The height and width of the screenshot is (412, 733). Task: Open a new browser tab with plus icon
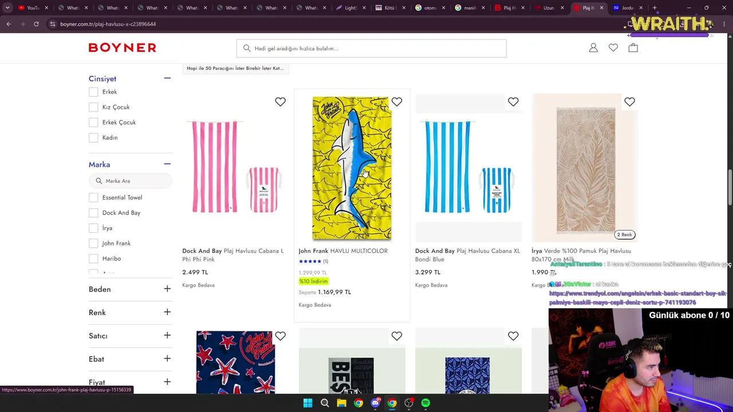tap(655, 8)
